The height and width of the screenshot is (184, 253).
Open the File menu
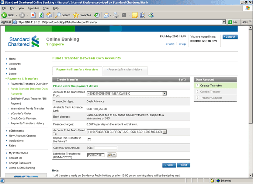click(4, 8)
